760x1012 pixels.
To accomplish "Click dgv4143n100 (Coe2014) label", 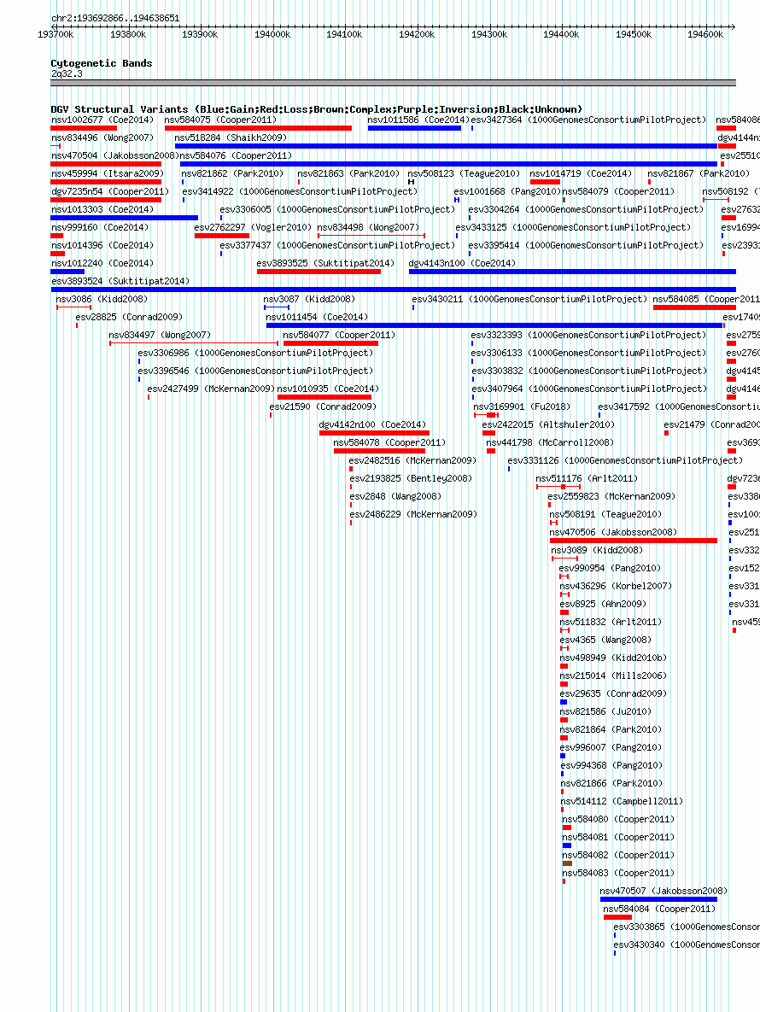I will coord(463,263).
